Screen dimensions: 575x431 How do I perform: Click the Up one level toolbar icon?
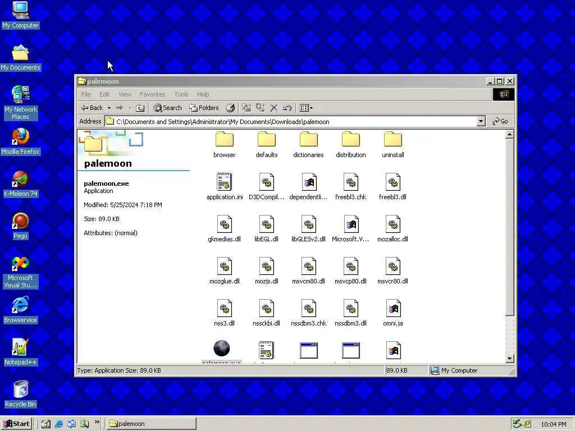tap(140, 108)
